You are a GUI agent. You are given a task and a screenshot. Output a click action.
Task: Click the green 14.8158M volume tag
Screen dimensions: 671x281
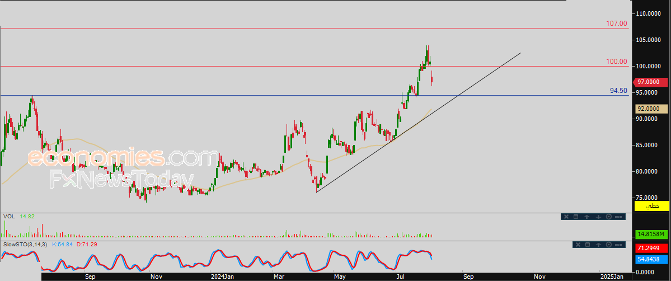tap(651, 235)
